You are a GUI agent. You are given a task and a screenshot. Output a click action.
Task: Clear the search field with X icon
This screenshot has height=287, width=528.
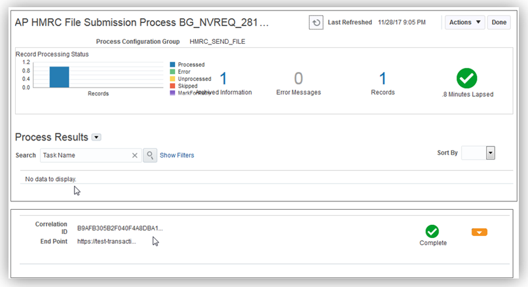[x=135, y=155]
